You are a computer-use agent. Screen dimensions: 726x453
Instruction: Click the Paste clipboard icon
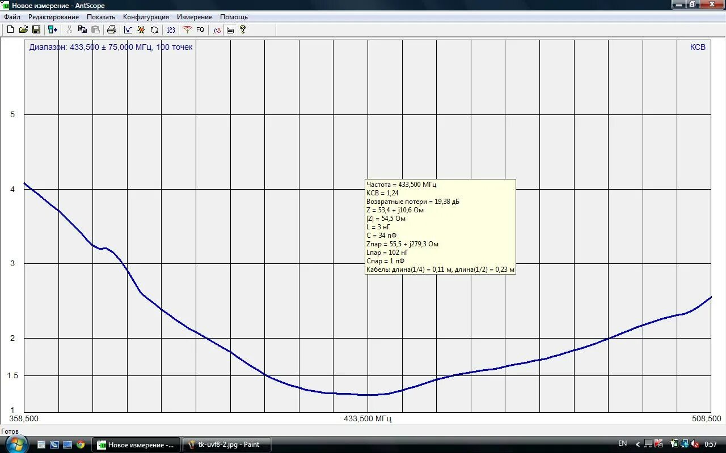[x=95, y=29]
